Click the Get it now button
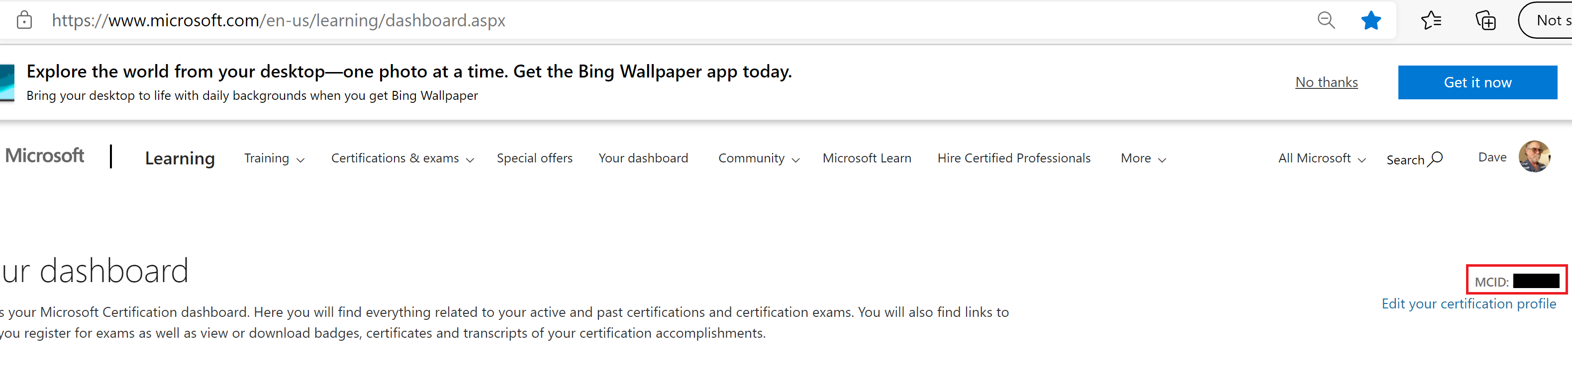The width and height of the screenshot is (1572, 373). pyautogui.click(x=1477, y=82)
